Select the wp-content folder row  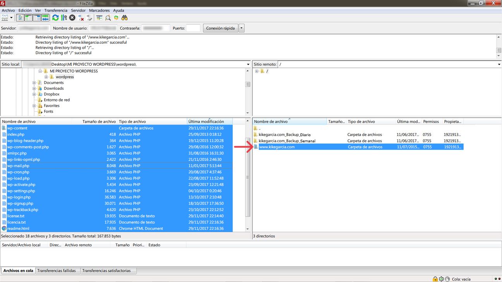117,128
